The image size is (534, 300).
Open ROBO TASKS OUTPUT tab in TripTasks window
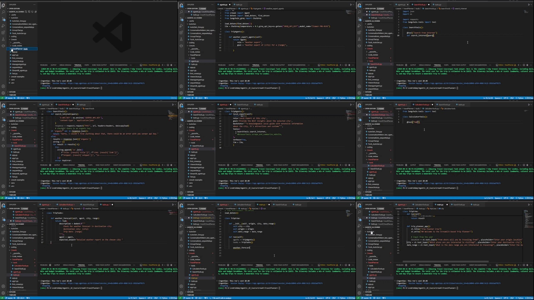tap(103, 265)
